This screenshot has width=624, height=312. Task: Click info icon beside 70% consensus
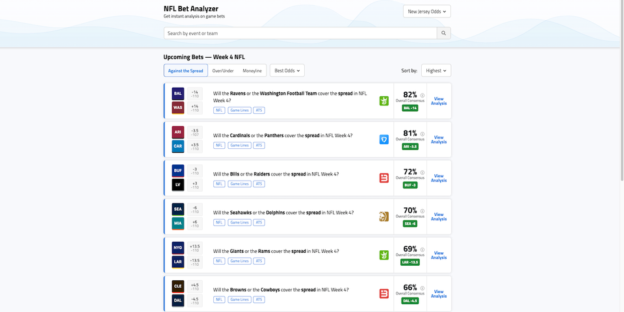tap(422, 211)
